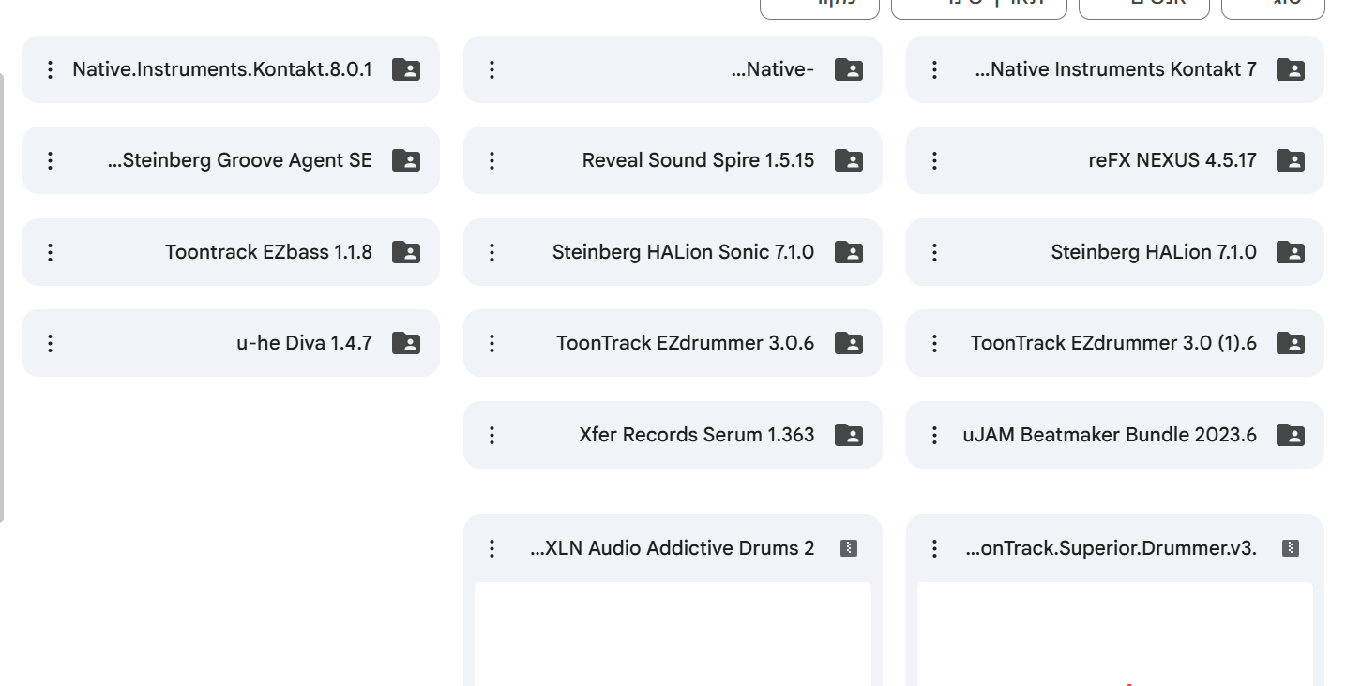This screenshot has height=686, width=1346.
Task: Click shared folder icon beside '...Native-'
Action: (849, 69)
